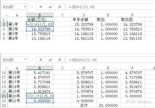Viewport: 155px width, 108px height.
Task: Select cell 5.417191
Action: pos(40,73)
